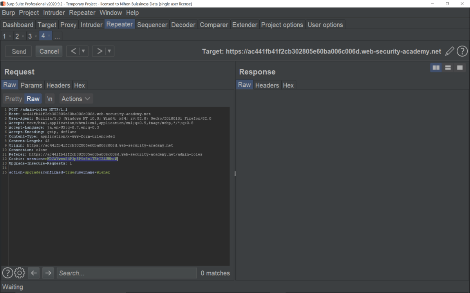The height and width of the screenshot is (293, 470).
Task: Go to previous search match arrow
Action: point(34,273)
